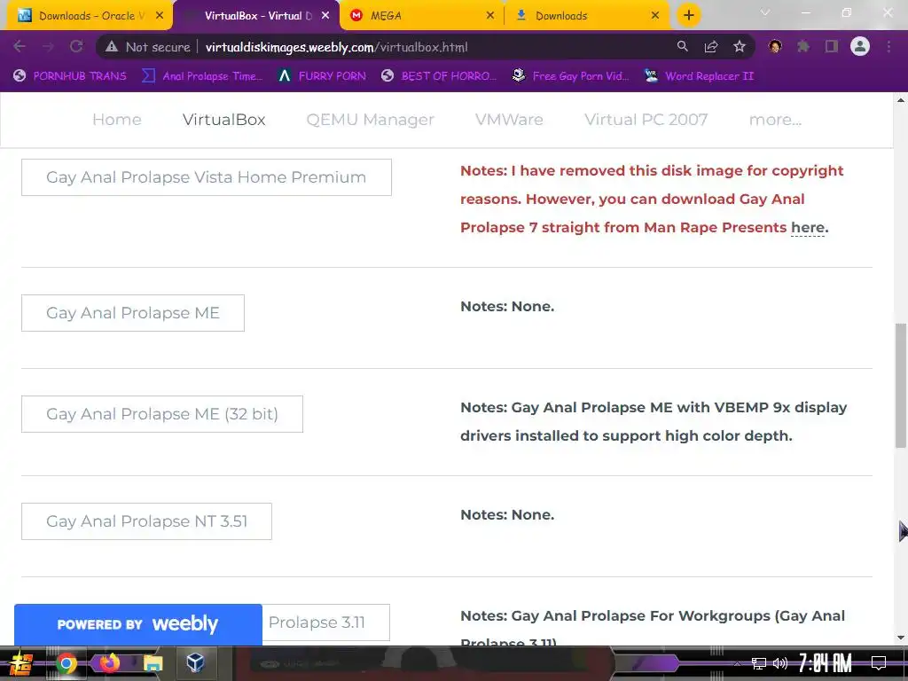908x681 pixels.
Task: Click the page vertical scrollbar thumb
Action: pos(901,385)
